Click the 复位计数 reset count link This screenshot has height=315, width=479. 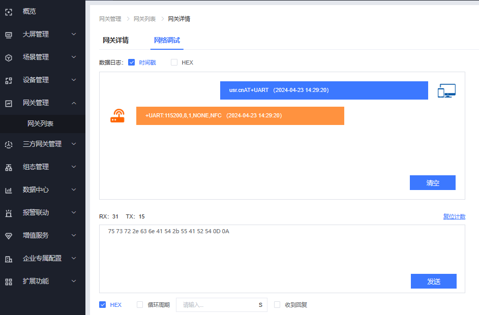point(454,216)
